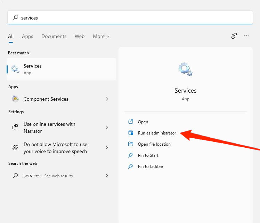Image resolution: width=260 pixels, height=223 pixels.
Task: Pin Services to Start
Action: 148,155
